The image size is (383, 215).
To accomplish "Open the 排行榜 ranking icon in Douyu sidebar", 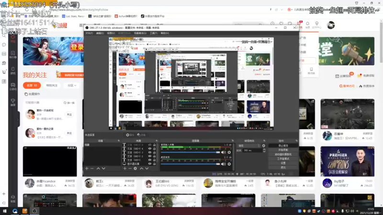I will coord(13,54).
